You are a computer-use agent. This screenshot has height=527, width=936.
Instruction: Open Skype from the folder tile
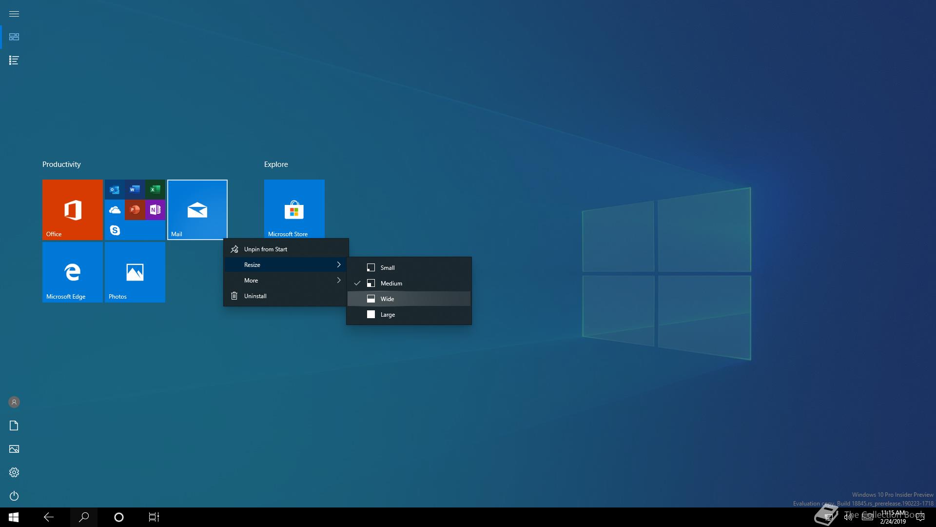pos(115,230)
